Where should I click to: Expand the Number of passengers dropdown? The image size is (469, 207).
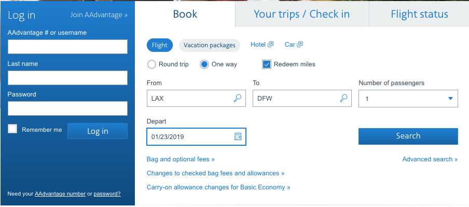coord(408,99)
